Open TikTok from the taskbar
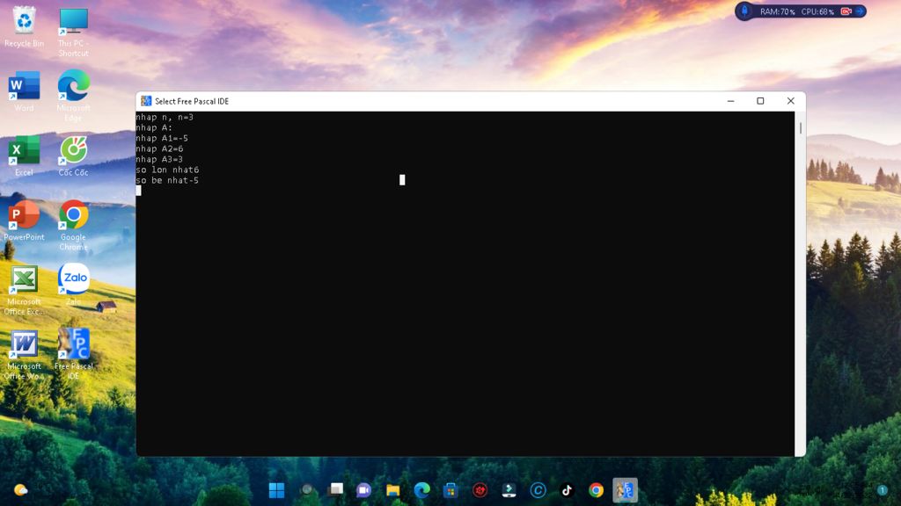This screenshot has width=901, height=506. tap(567, 490)
